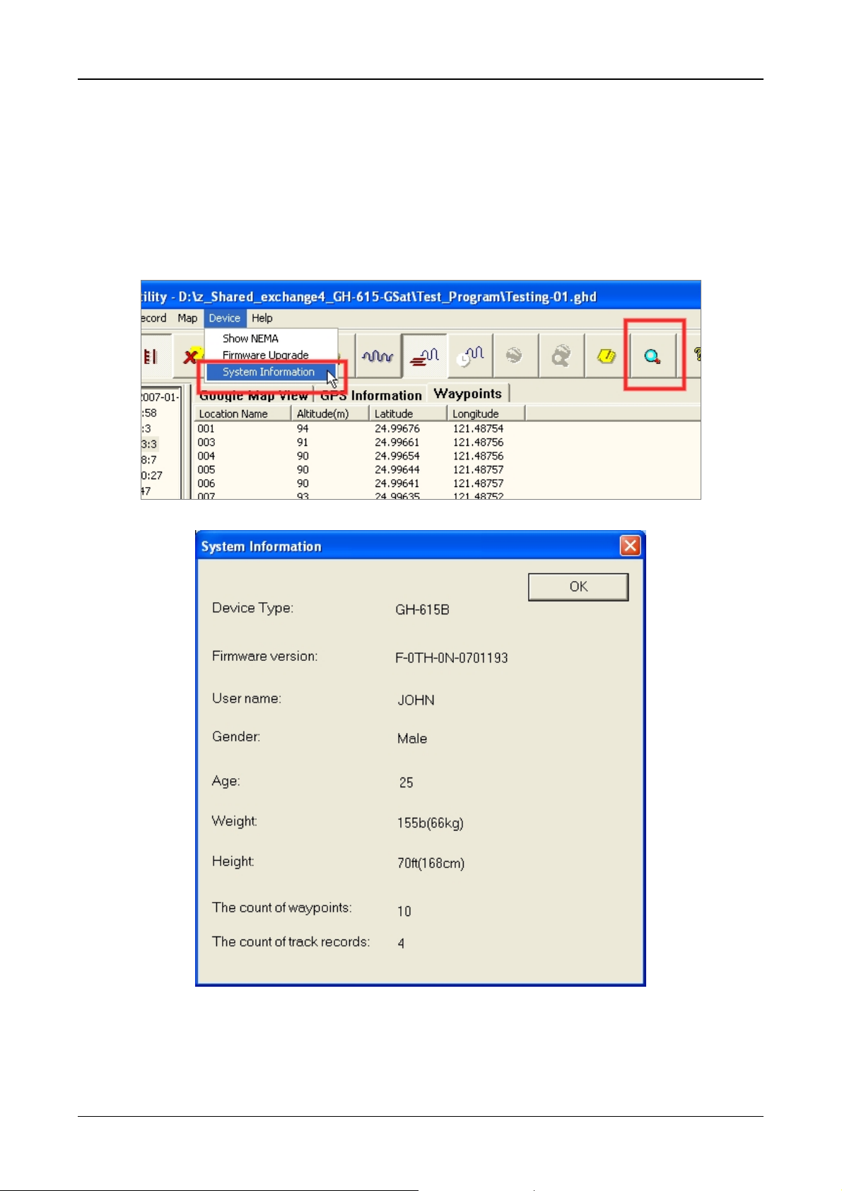The image size is (842, 1191).
Task: Select waypoint row 004
Action: point(448,456)
